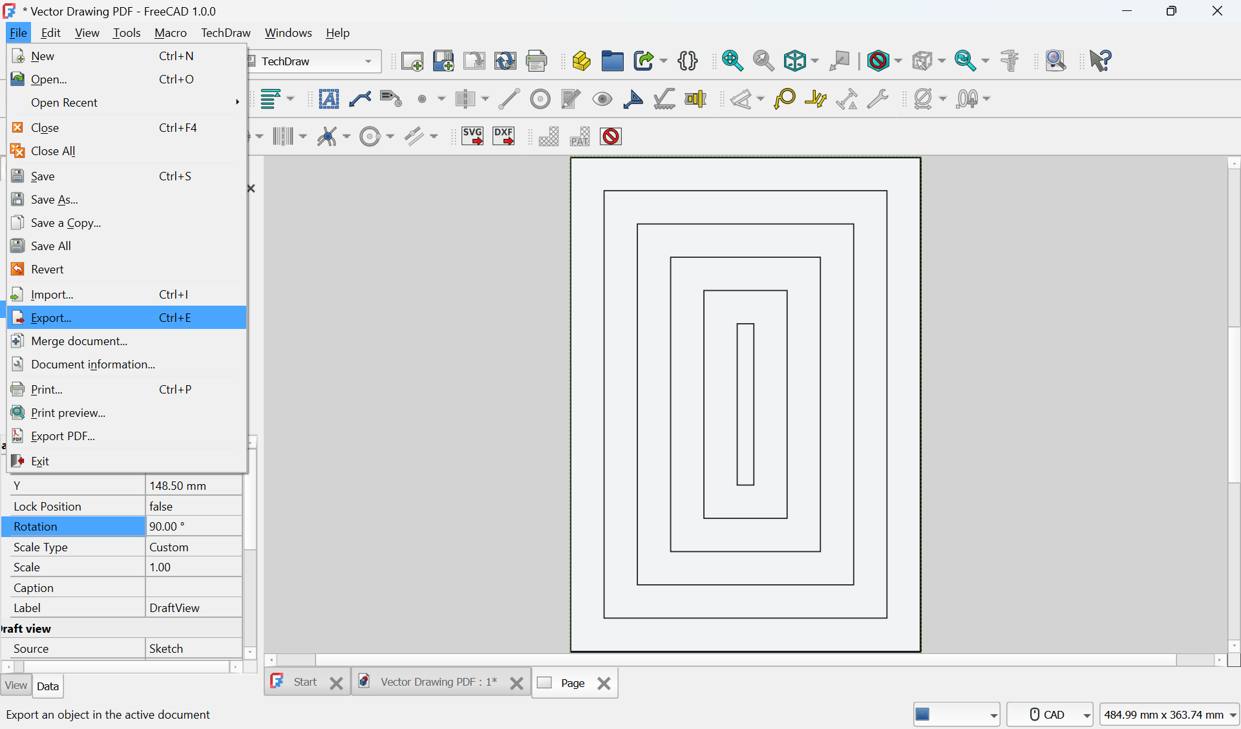The width and height of the screenshot is (1241, 729).
Task: Toggle view frames on or off
Action: (x=610, y=136)
